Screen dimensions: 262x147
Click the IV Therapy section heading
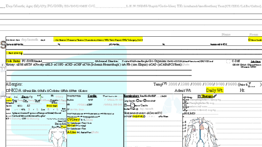click(205, 96)
